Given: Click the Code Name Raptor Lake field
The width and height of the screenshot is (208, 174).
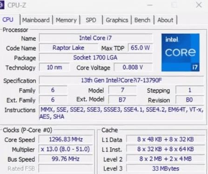Looking at the screenshot, I should 68,48.
